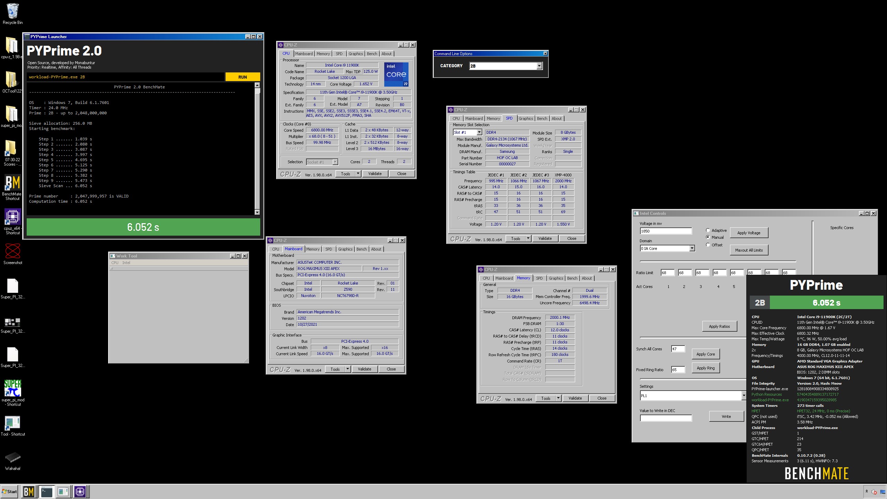887x499 pixels.
Task: Click the Apply Voltage button
Action: [x=749, y=233]
